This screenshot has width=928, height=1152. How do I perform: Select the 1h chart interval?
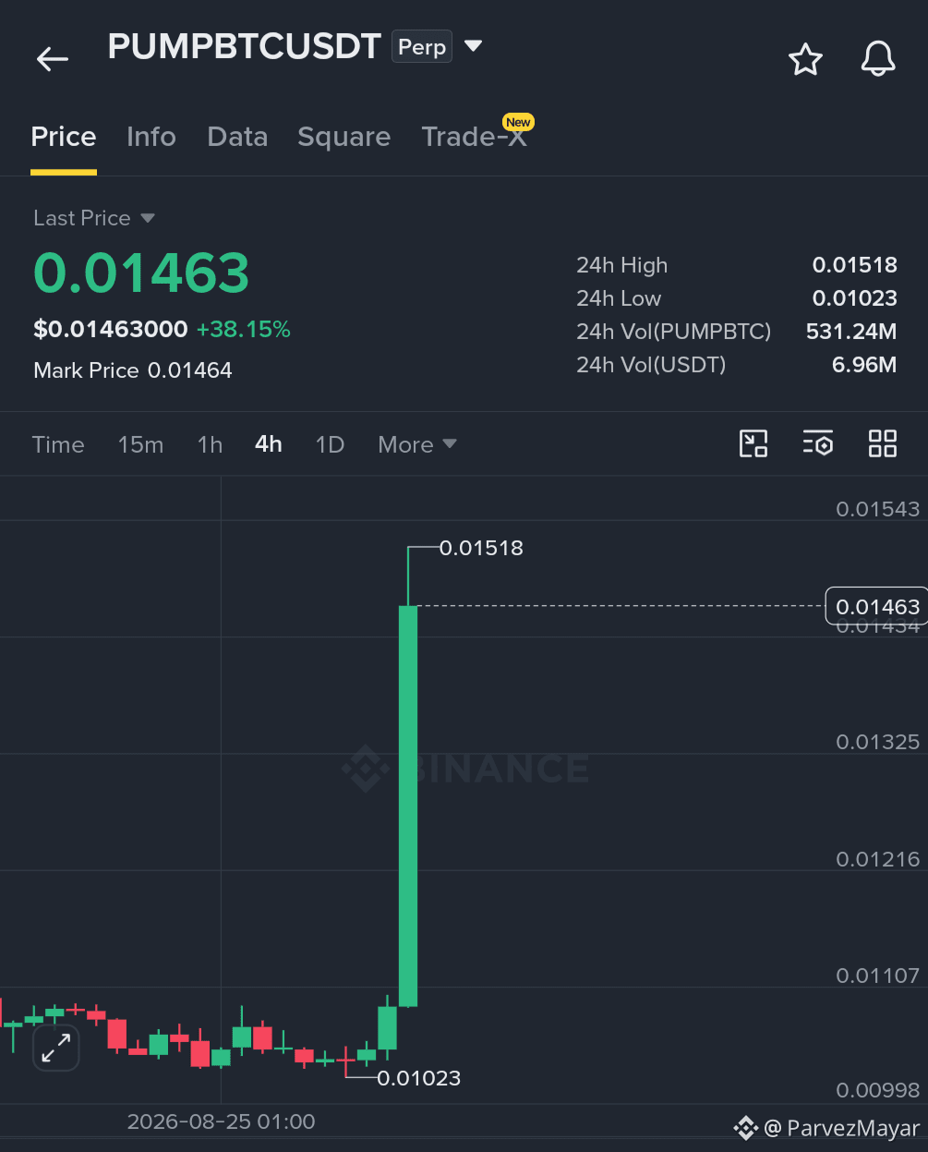click(x=210, y=444)
